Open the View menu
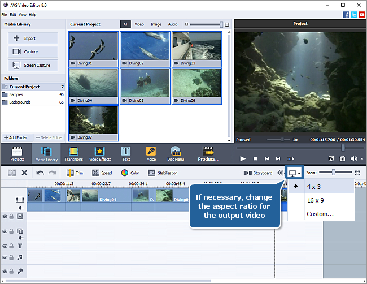Screen dimensions: 367x284 pyautogui.click(x=23, y=15)
